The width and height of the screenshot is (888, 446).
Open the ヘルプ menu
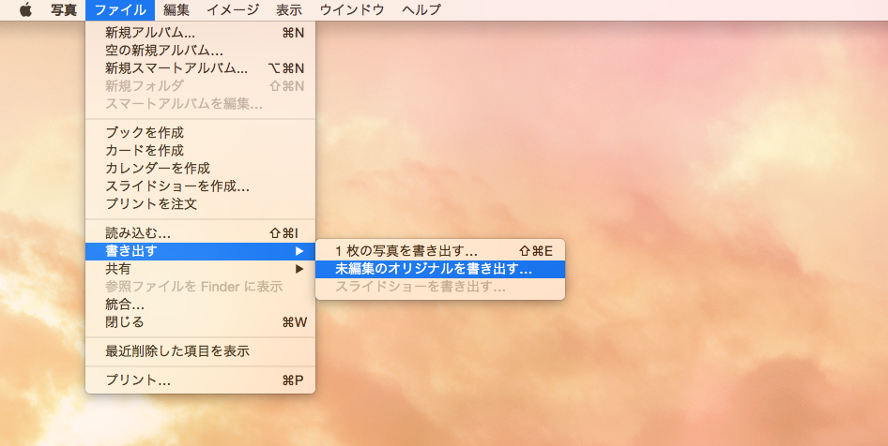tap(421, 9)
